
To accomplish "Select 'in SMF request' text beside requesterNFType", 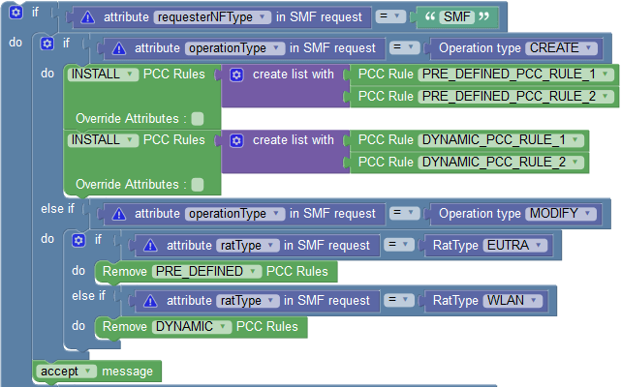I will pos(319,17).
